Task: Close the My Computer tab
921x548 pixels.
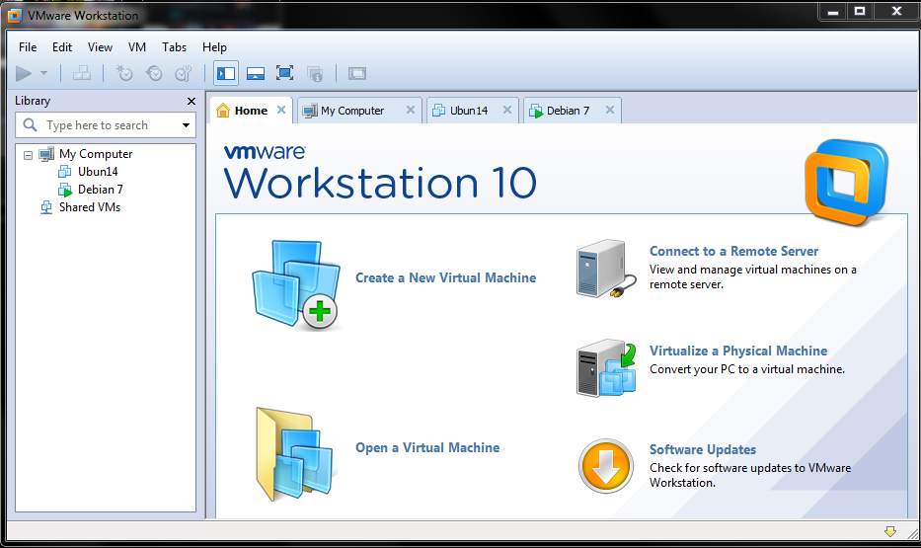Action: coord(411,110)
